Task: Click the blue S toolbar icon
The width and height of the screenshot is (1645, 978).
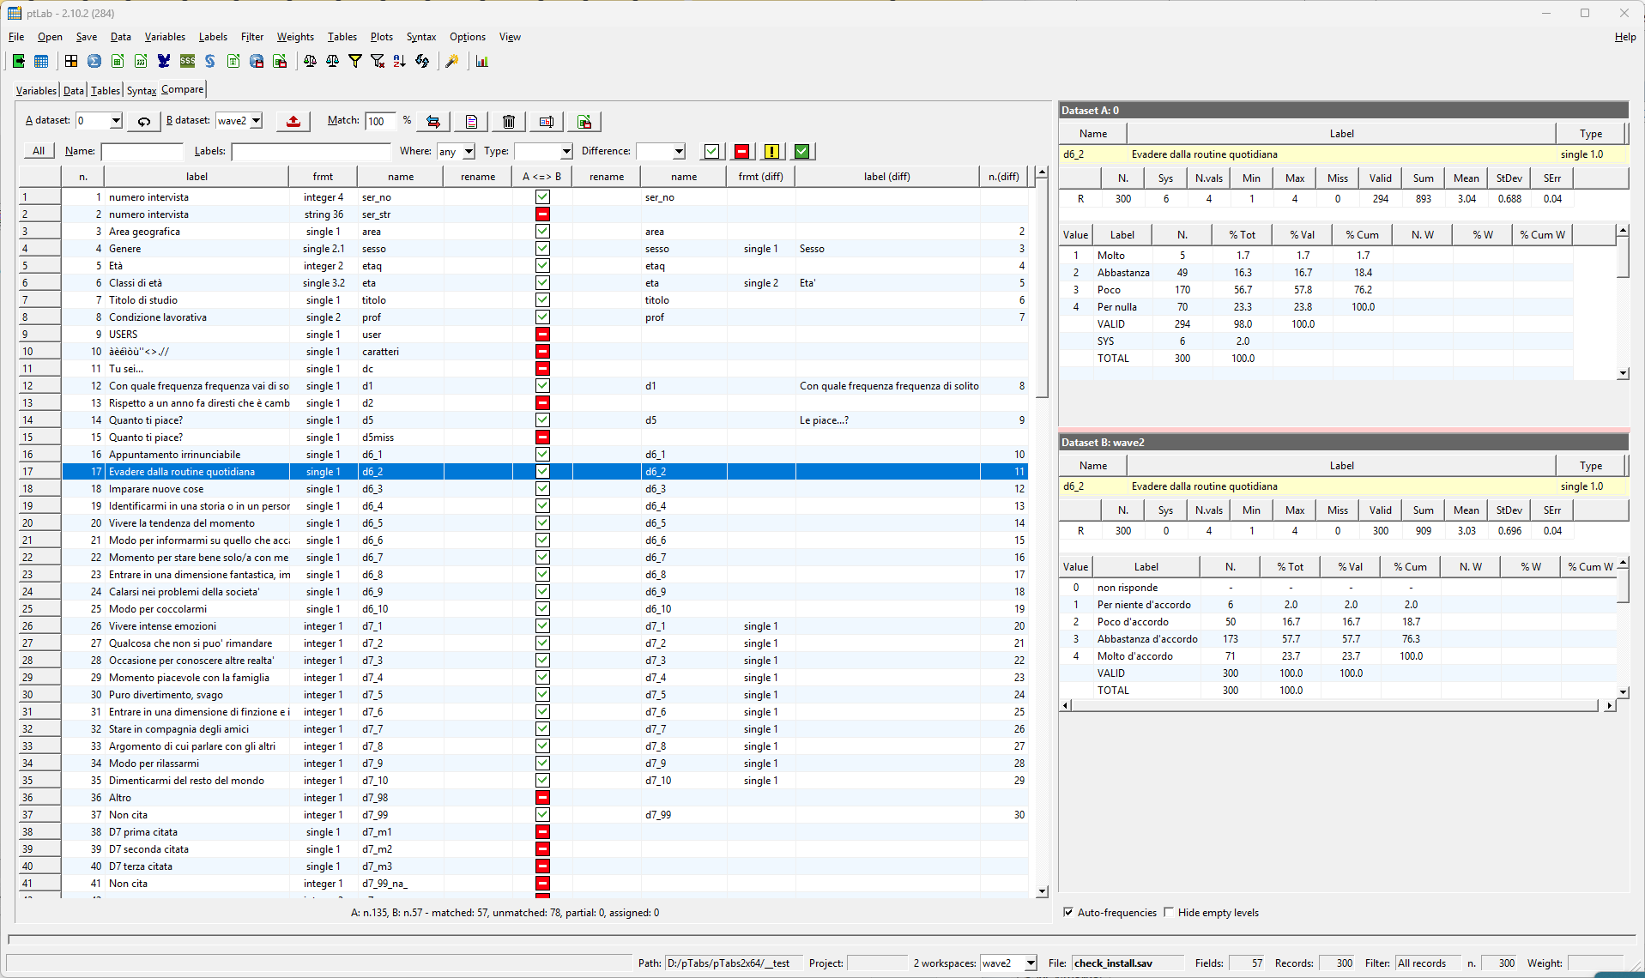Action: tap(210, 61)
